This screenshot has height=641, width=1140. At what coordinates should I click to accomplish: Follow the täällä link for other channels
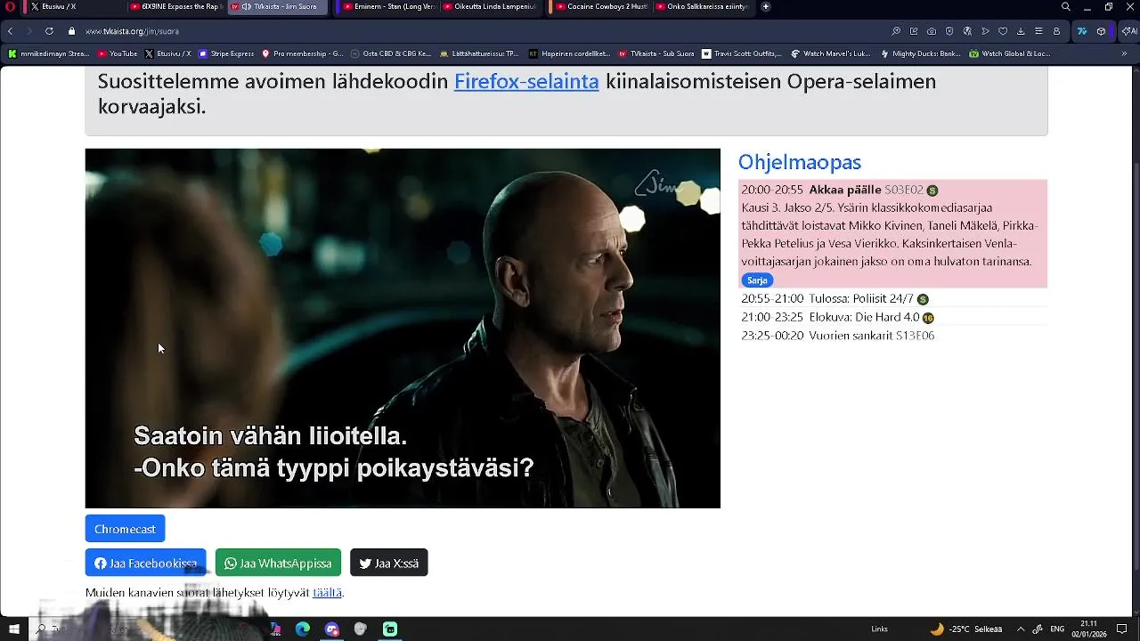(x=327, y=593)
